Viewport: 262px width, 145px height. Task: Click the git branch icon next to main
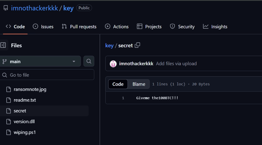click(x=4, y=62)
